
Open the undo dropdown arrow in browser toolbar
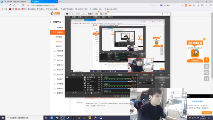(20, 5)
